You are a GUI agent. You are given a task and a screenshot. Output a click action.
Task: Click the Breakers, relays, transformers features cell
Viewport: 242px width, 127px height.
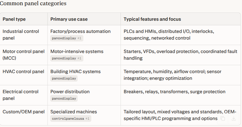pos(174,92)
